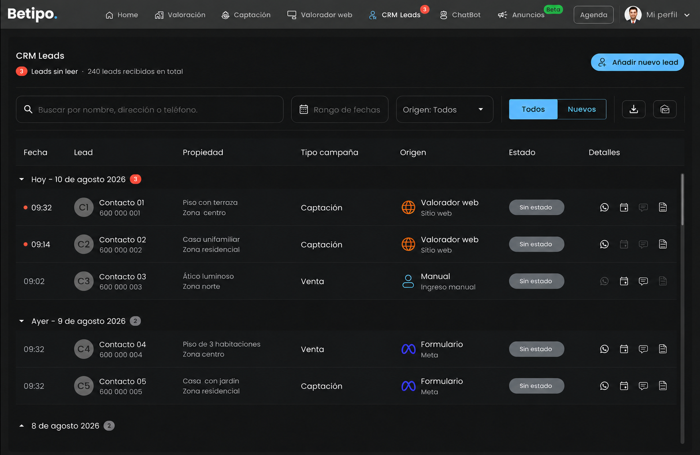Collapse the Hoy - 10 de agosto group
The image size is (700, 455).
22,179
